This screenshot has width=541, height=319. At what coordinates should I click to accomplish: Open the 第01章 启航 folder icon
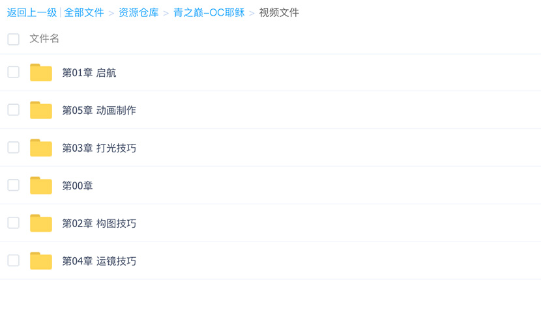coord(40,72)
